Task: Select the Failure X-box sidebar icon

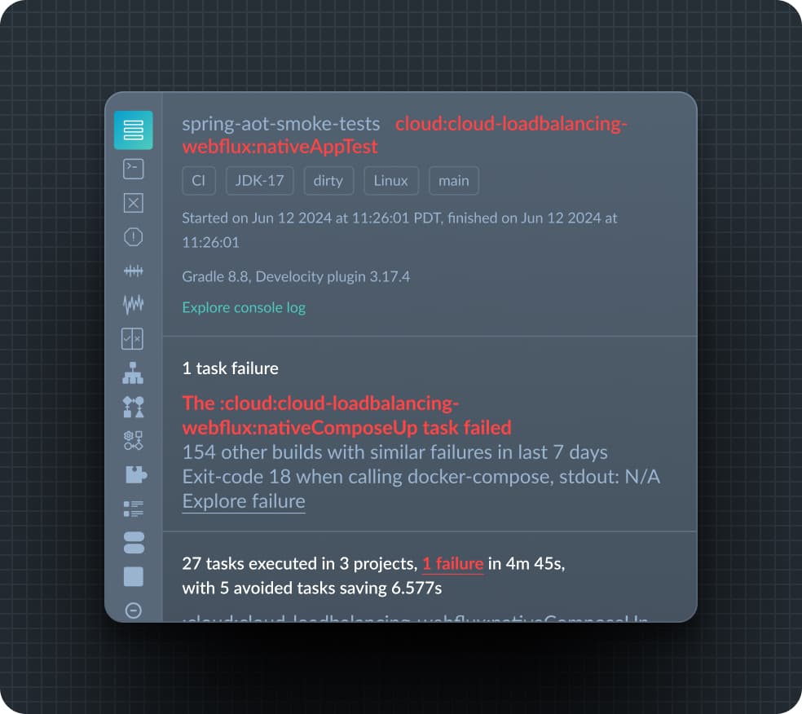Action: pos(133,203)
